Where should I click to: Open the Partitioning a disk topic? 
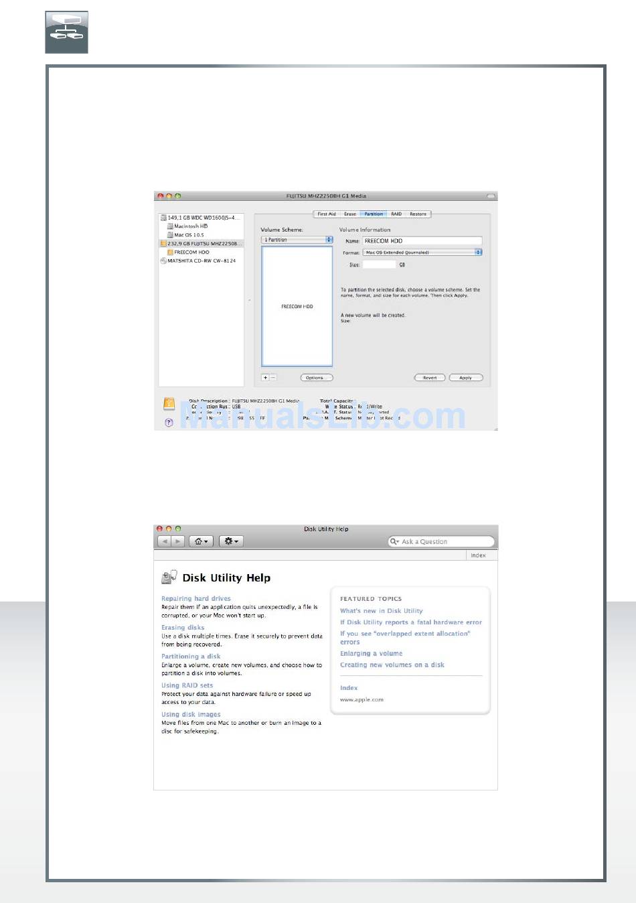tap(191, 656)
